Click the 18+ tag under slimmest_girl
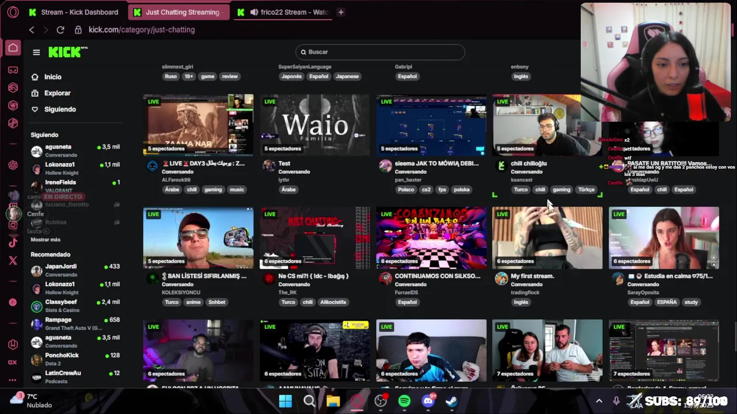Image resolution: width=737 pixels, height=414 pixels. [189, 76]
